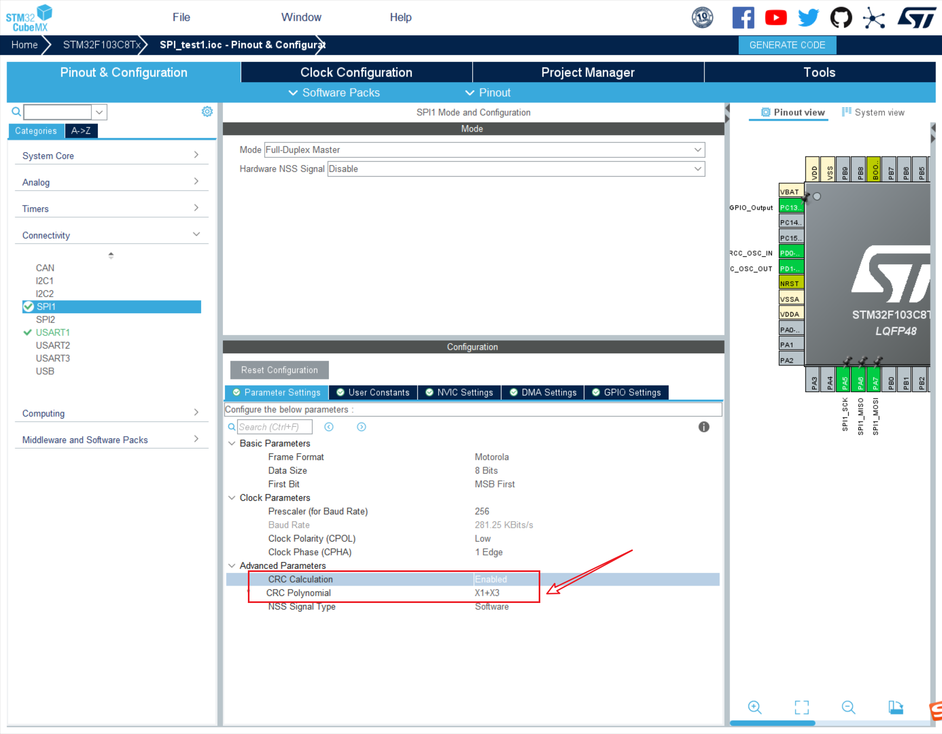Click the ST community network icon
Viewport: 942px width, 734px height.
874,17
